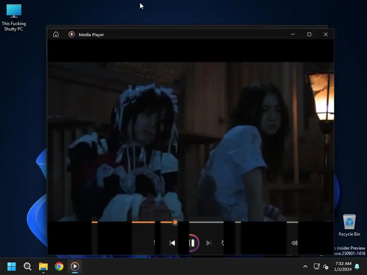The image size is (367, 275).
Task: Open the notification bell
Action: click(x=357, y=266)
